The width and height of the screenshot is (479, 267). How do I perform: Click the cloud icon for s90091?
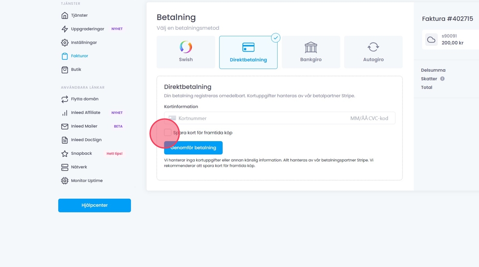(431, 40)
